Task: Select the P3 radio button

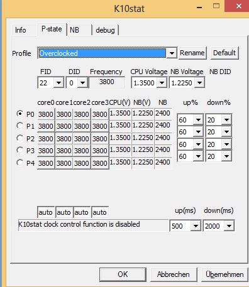Action: click(x=19, y=150)
